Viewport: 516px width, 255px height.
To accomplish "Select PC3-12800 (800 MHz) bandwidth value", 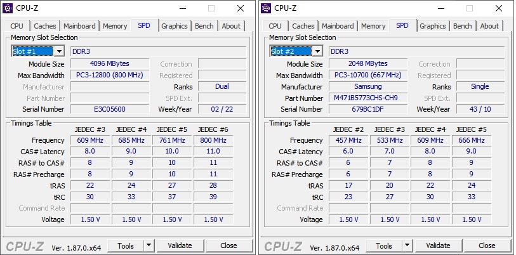I will (x=110, y=75).
